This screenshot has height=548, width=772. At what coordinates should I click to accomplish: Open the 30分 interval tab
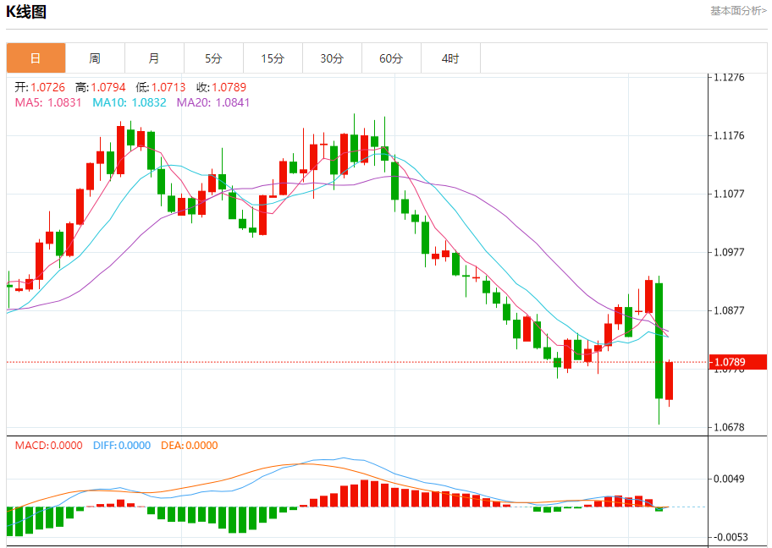332,58
